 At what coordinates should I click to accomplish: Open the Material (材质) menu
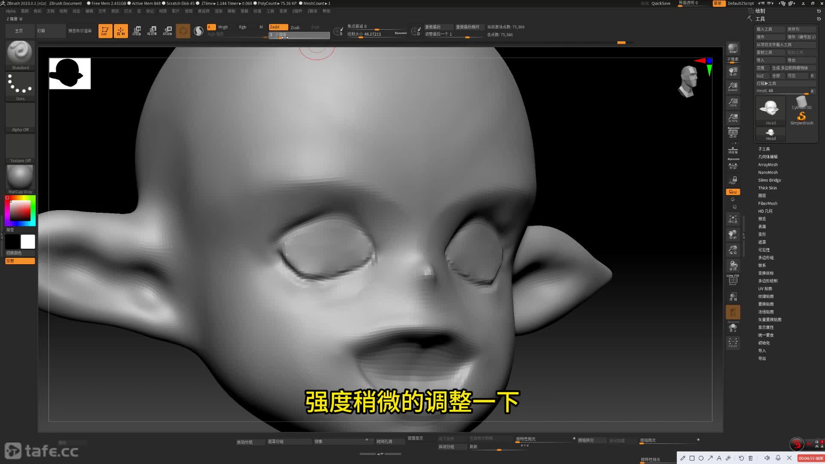[162, 11]
